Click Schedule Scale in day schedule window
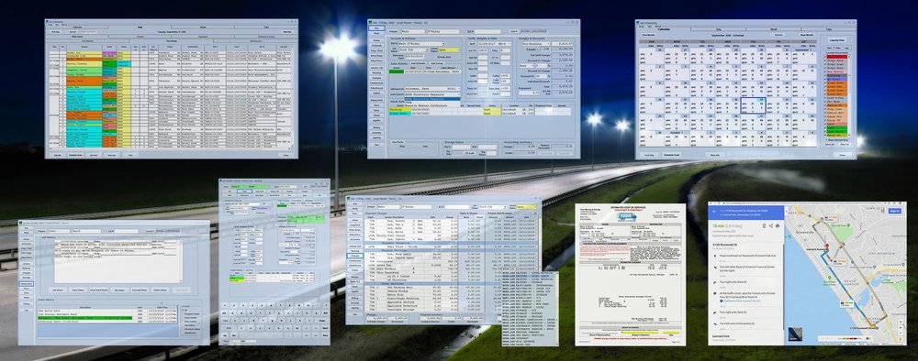 coord(75,155)
